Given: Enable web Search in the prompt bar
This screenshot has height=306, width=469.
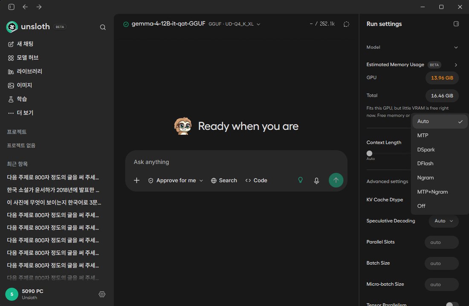Looking at the screenshot, I should pyautogui.click(x=224, y=180).
